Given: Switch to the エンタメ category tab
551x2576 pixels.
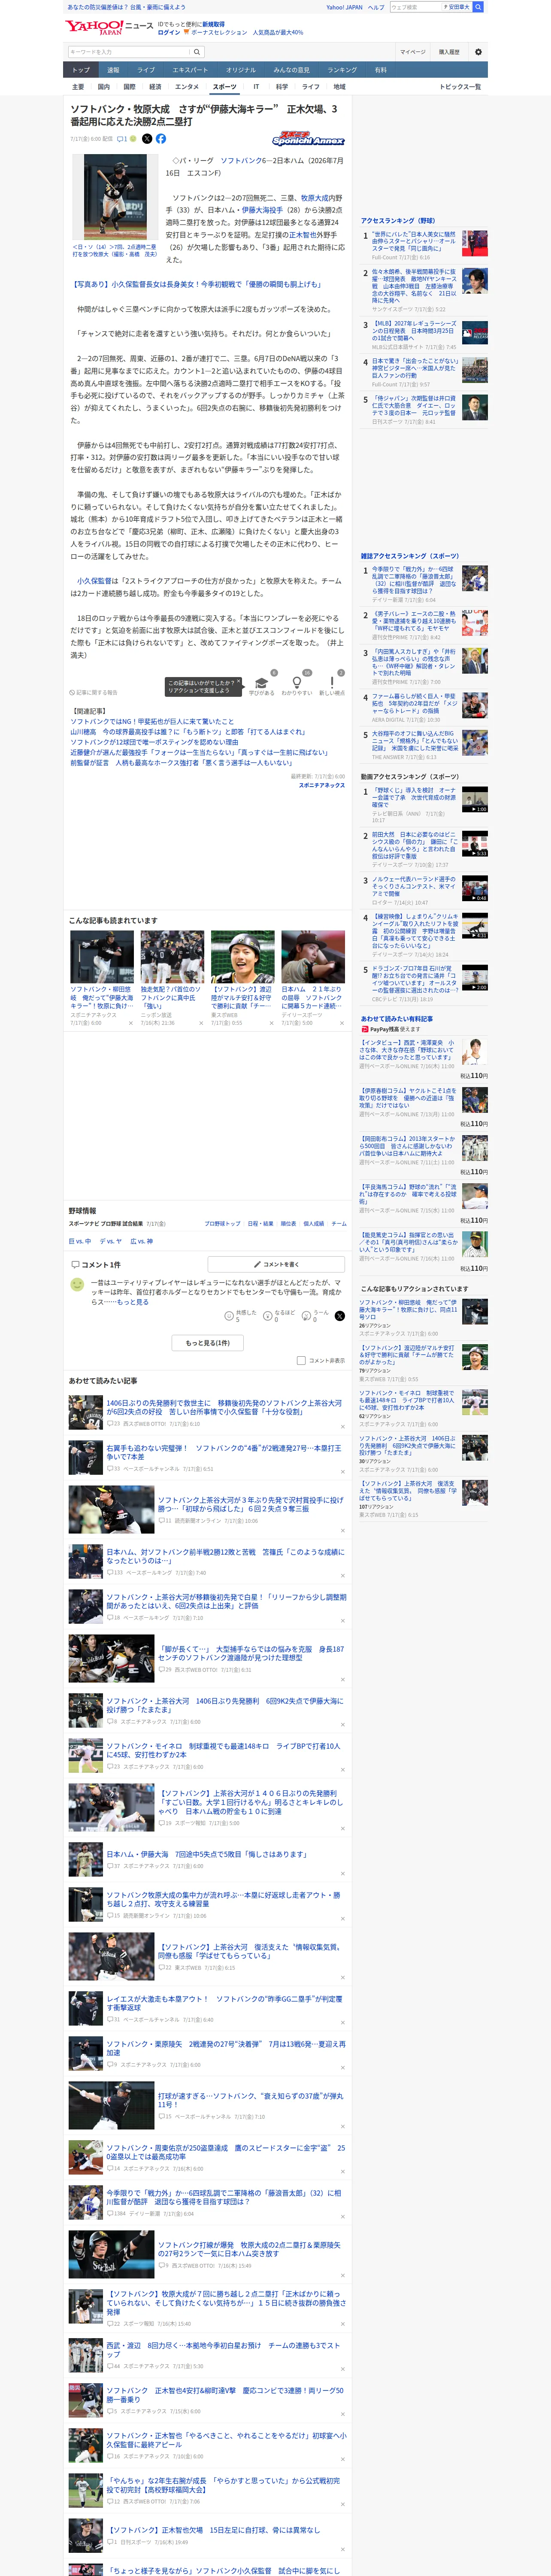Looking at the screenshot, I should 187,87.
